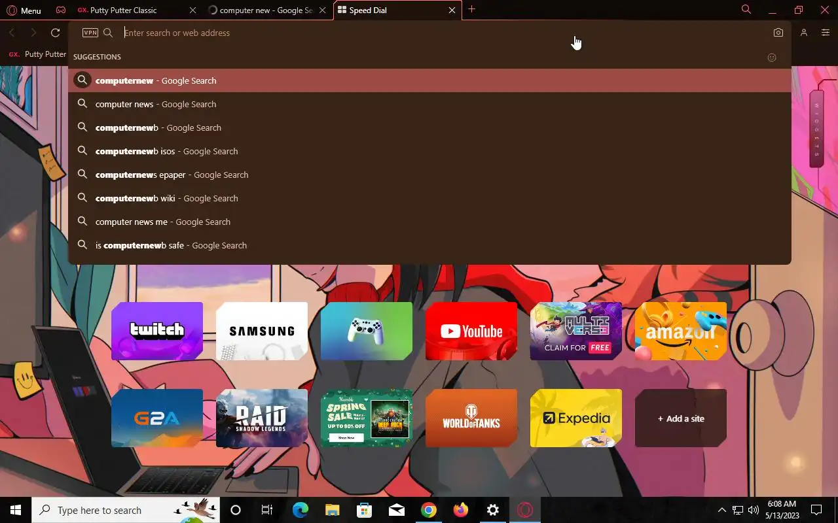Open the game controller speed dial tile
The height and width of the screenshot is (523, 838).
tap(367, 331)
